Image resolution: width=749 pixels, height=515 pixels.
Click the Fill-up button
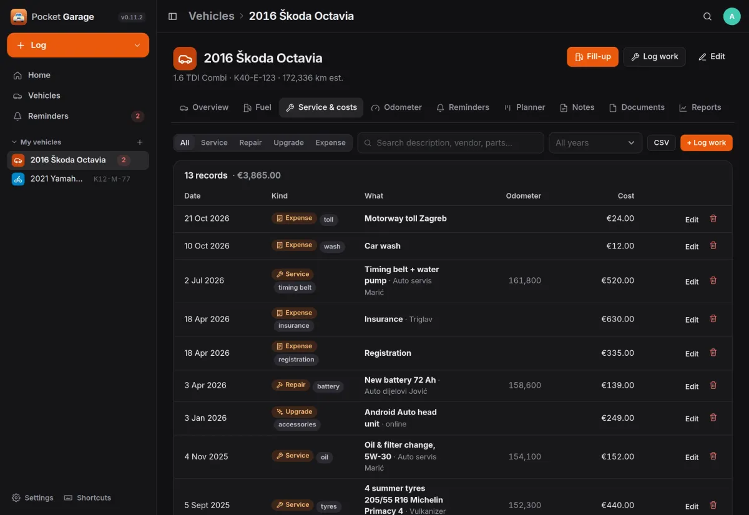(593, 57)
